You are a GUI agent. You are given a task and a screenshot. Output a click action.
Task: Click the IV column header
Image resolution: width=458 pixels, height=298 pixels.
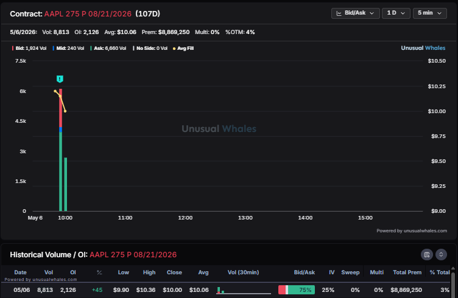coord(331,272)
